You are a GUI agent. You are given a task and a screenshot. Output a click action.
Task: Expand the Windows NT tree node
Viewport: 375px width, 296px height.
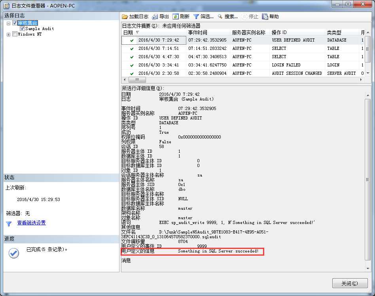tap(8, 34)
